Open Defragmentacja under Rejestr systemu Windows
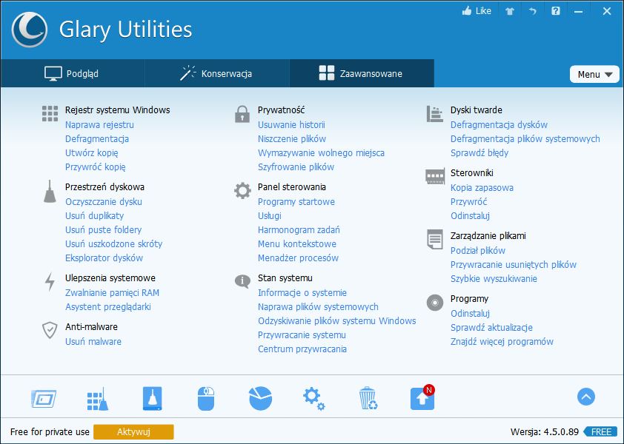This screenshot has height=444, width=624. pyautogui.click(x=97, y=138)
